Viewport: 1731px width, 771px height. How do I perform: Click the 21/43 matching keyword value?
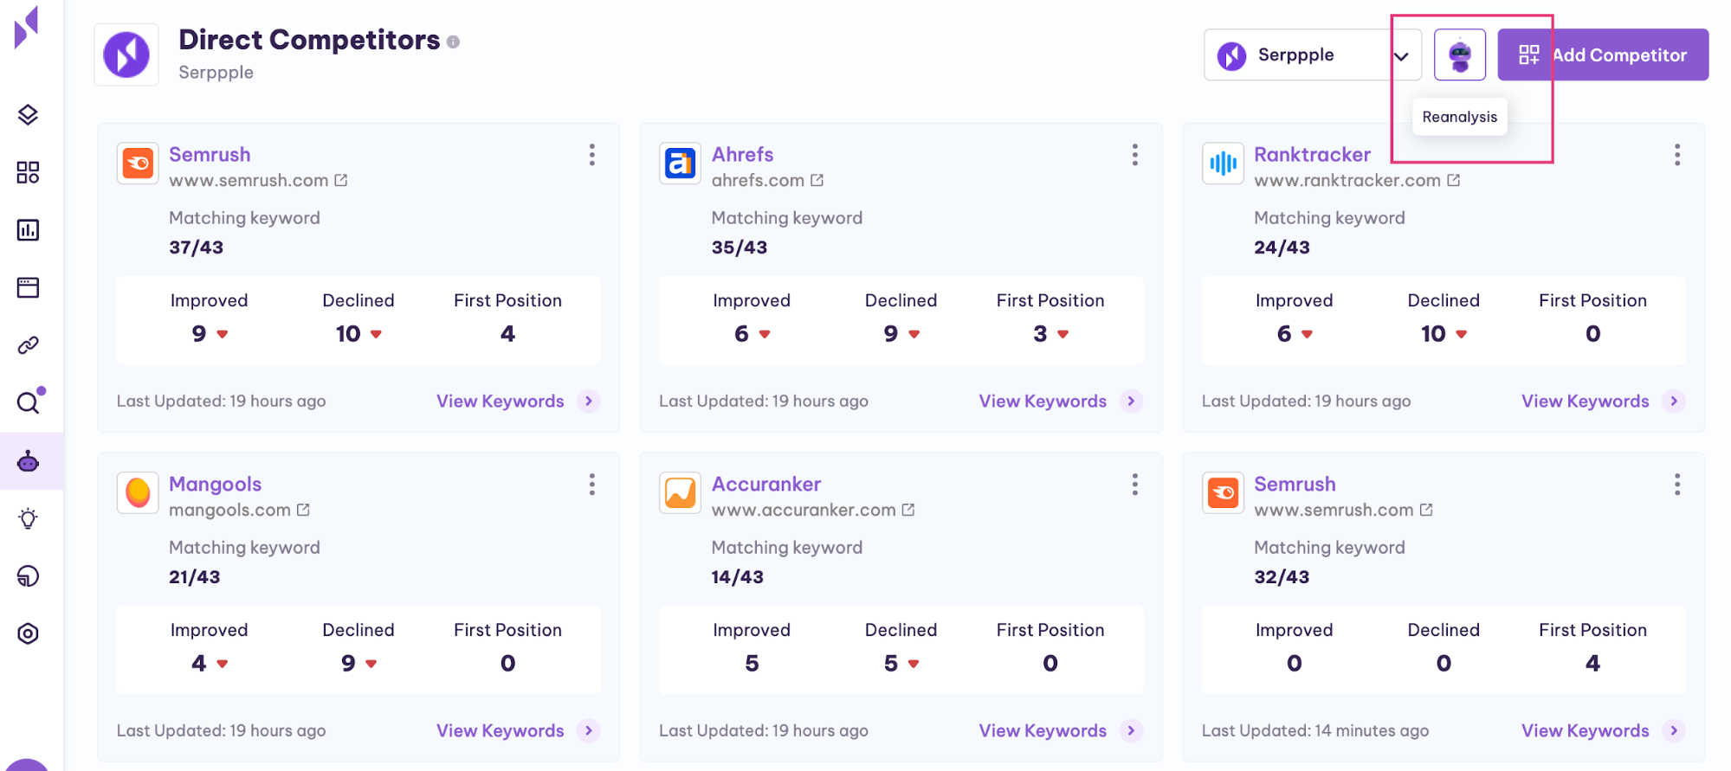point(195,577)
